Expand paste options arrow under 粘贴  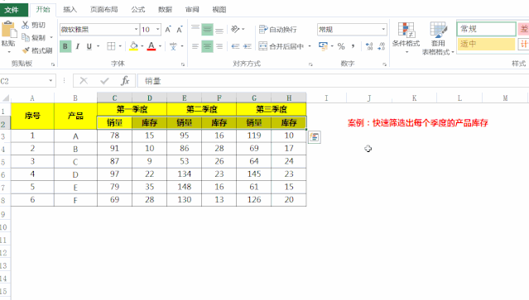pos(9,51)
